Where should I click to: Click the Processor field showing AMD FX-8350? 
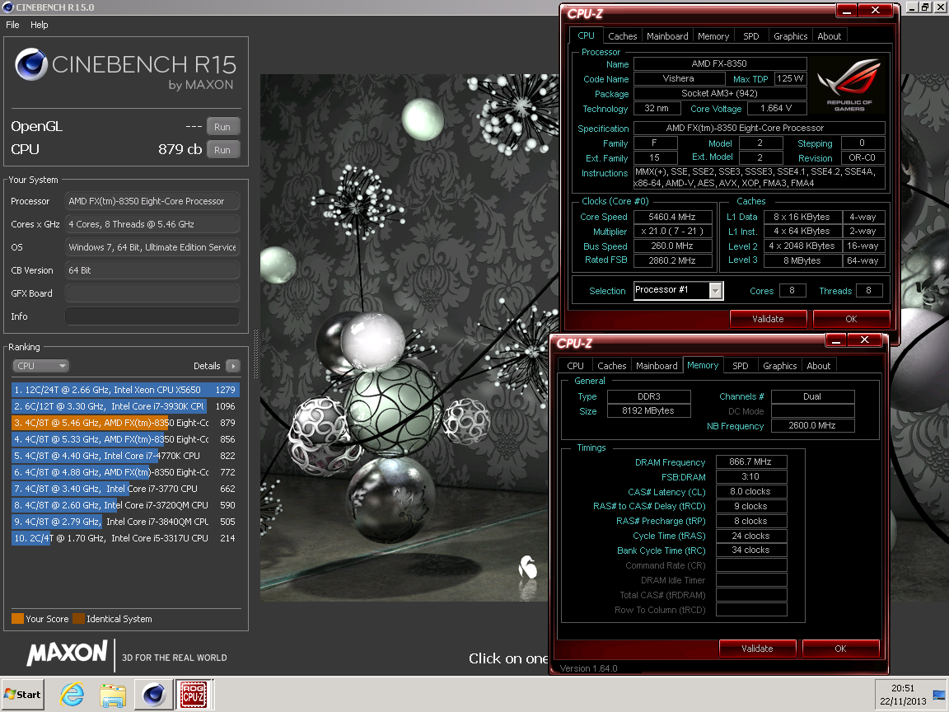point(152,201)
